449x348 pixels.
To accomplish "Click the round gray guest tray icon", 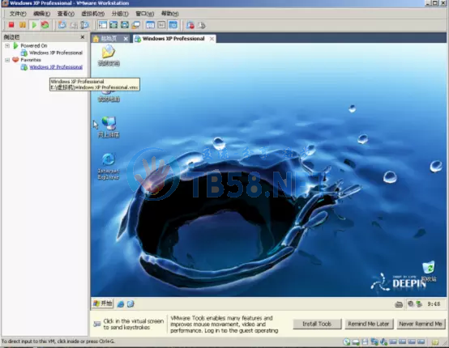I will (x=411, y=304).
